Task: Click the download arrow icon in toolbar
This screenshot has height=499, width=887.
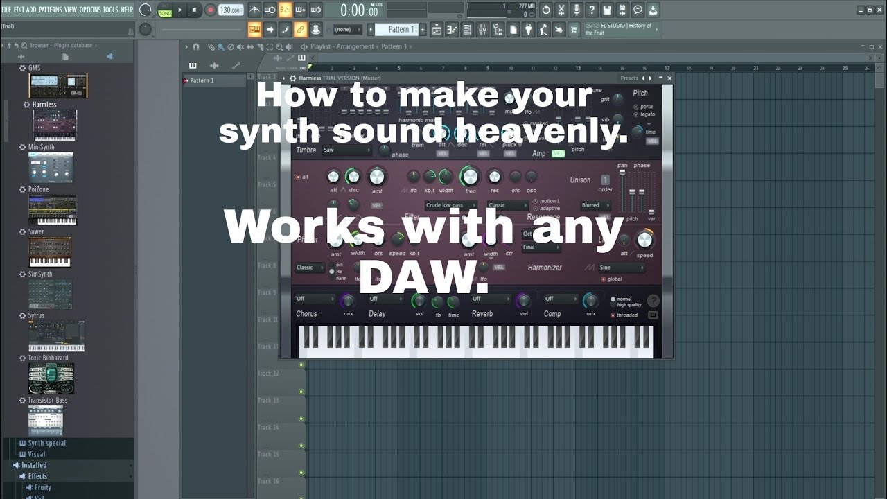Action: click(653, 10)
